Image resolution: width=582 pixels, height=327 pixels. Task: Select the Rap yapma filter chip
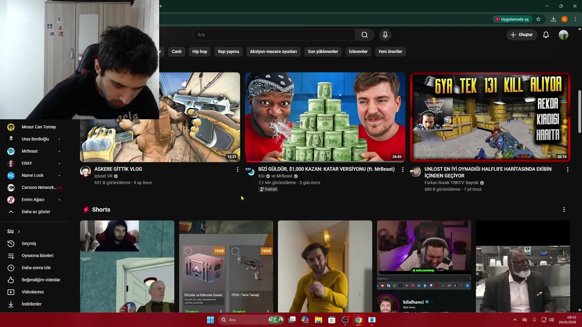point(228,51)
